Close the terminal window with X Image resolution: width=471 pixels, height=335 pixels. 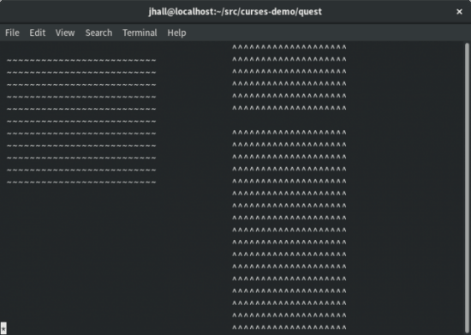459,11
